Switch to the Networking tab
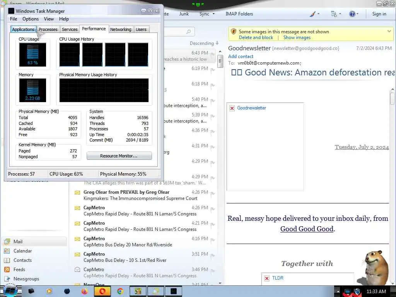This screenshot has height=297, width=396. (x=121, y=29)
